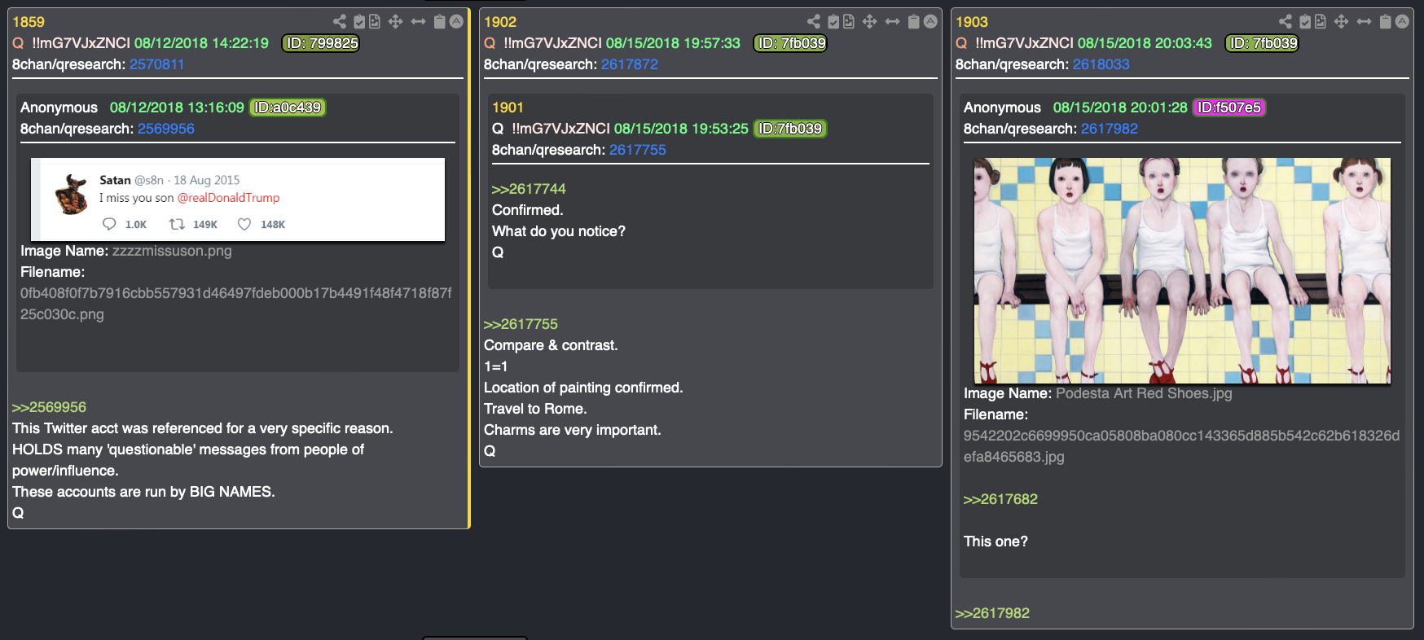The height and width of the screenshot is (640, 1424).
Task: Click plain clipboard icon on post 1903
Action: (x=1385, y=22)
